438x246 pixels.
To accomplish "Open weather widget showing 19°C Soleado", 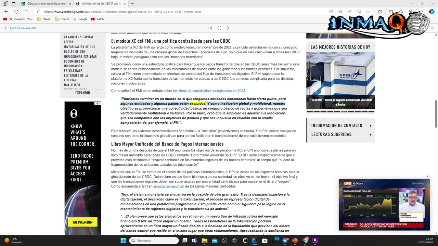I will [x=13, y=241].
